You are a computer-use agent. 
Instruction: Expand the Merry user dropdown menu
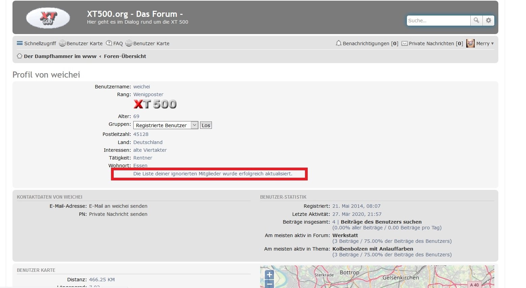[x=485, y=44]
